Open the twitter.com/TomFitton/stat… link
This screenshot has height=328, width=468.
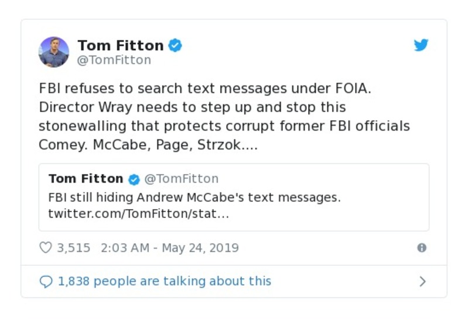[138, 214]
